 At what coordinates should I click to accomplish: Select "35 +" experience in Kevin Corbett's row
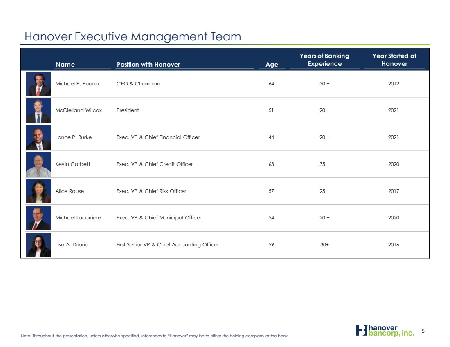tap(324, 164)
